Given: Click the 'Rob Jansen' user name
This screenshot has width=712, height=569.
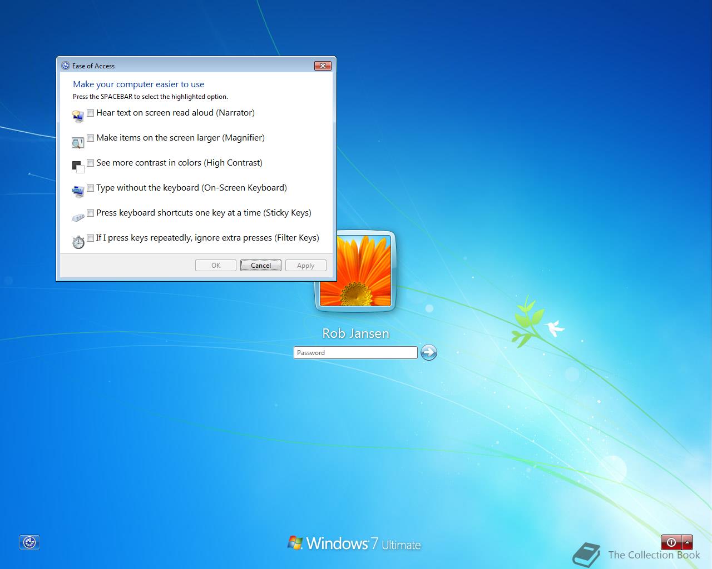Looking at the screenshot, I should point(356,333).
